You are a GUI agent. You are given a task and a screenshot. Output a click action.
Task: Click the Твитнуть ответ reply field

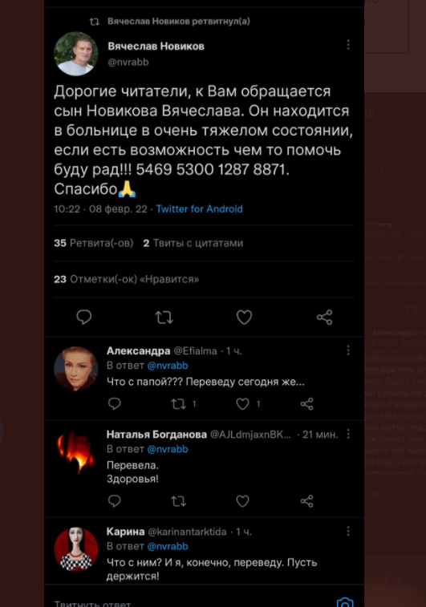pos(190,603)
